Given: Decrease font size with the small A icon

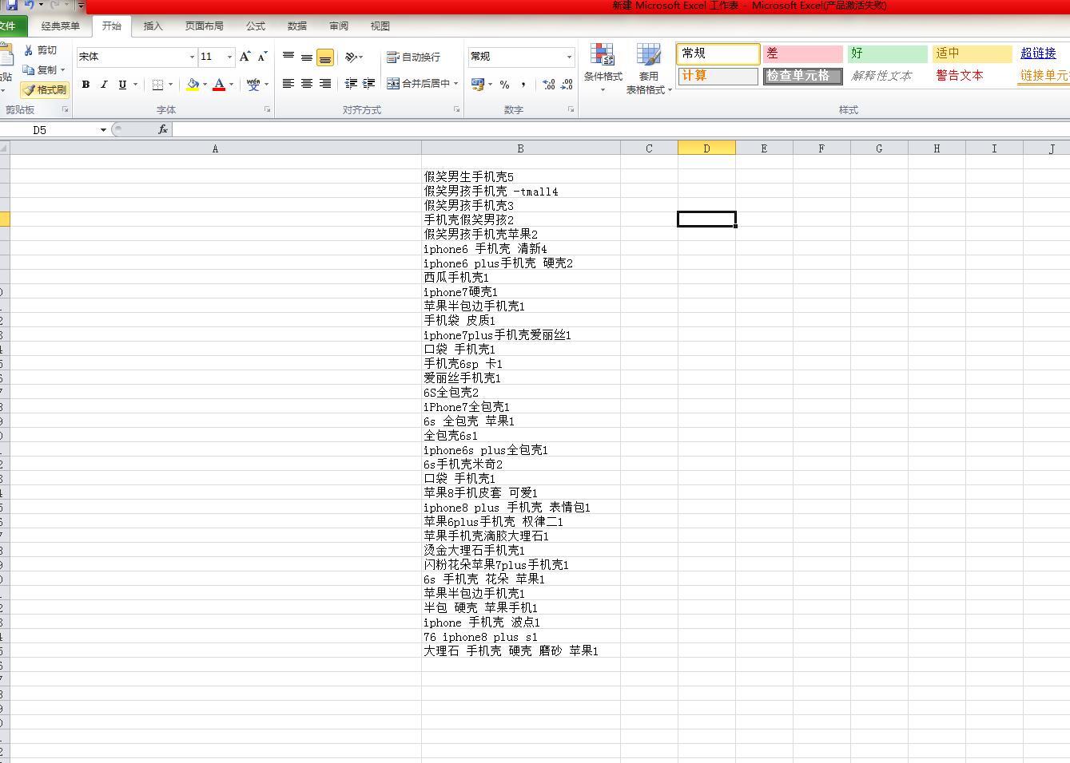Looking at the screenshot, I should click(262, 57).
